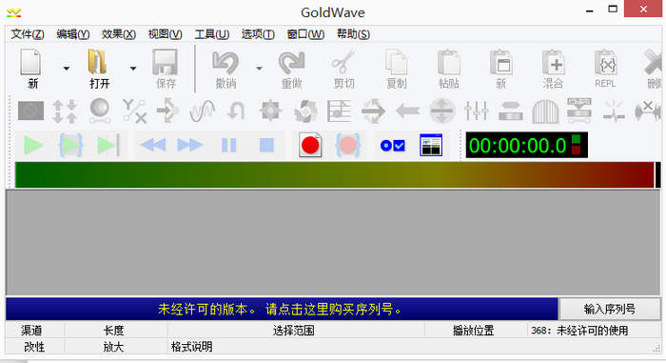666x363 pixels.
Task: Start playback with green play button
Action: (x=33, y=146)
